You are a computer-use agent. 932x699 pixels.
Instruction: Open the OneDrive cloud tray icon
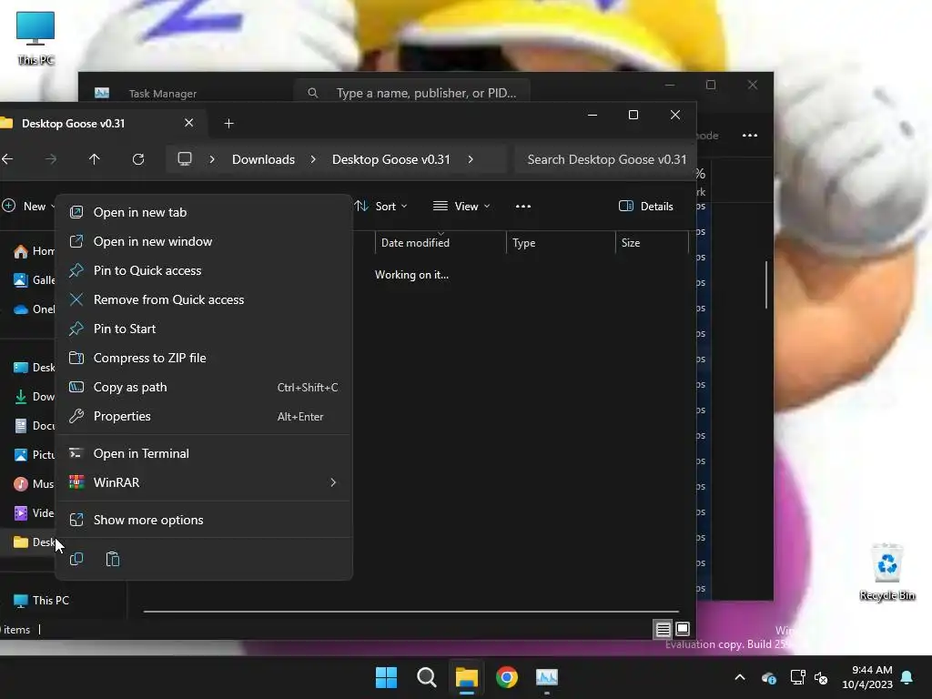768,677
